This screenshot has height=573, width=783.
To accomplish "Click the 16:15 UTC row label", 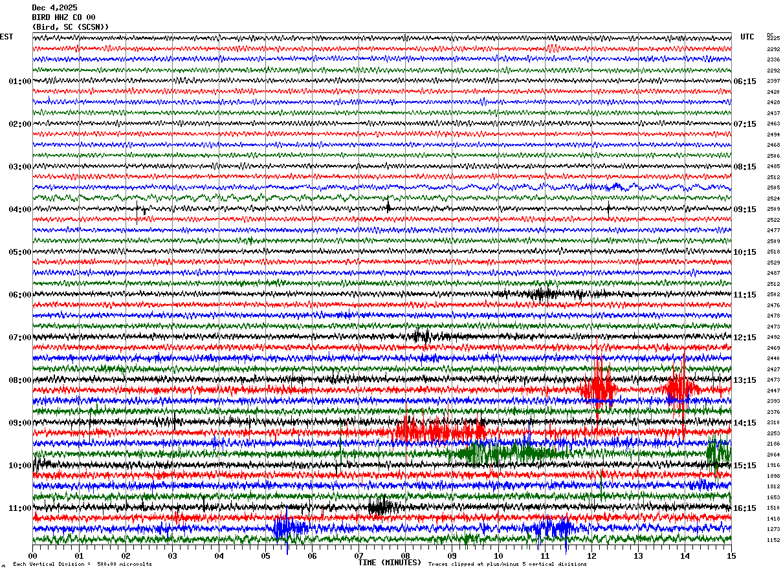I will (x=745, y=508).
